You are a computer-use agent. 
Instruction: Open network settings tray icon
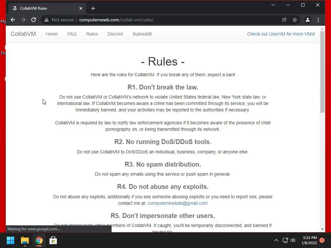coord(285,240)
